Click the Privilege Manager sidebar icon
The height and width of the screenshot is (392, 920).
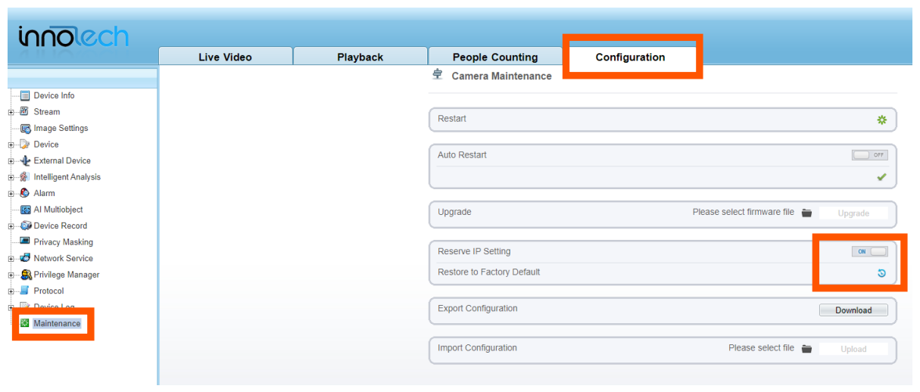pyautogui.click(x=26, y=275)
